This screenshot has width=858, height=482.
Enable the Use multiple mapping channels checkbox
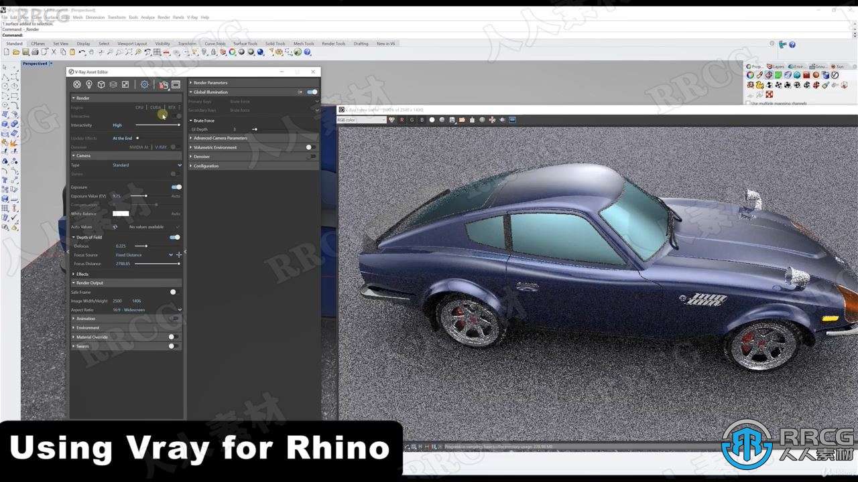coord(749,103)
